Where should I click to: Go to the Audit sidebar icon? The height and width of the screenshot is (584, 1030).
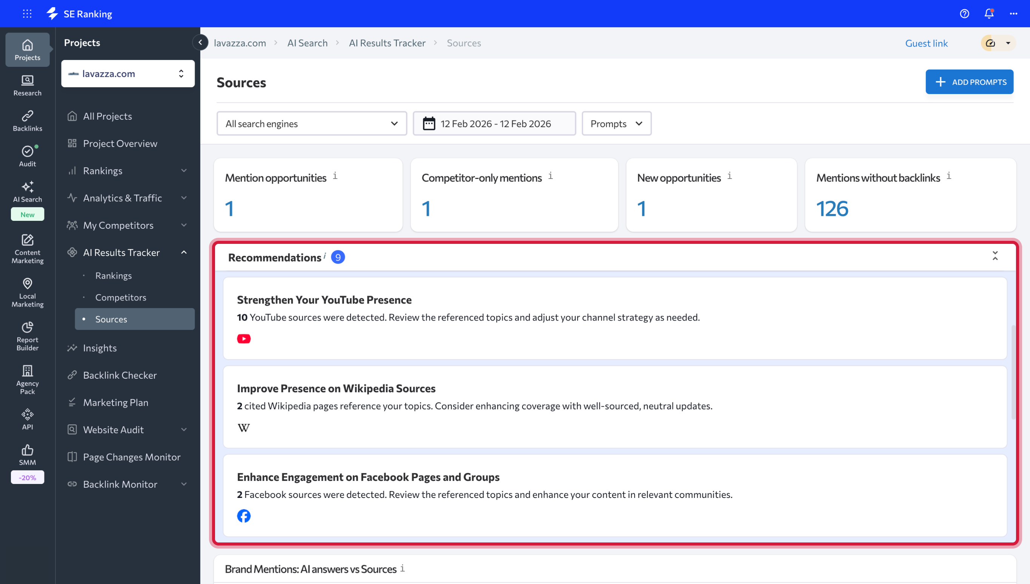pos(27,156)
